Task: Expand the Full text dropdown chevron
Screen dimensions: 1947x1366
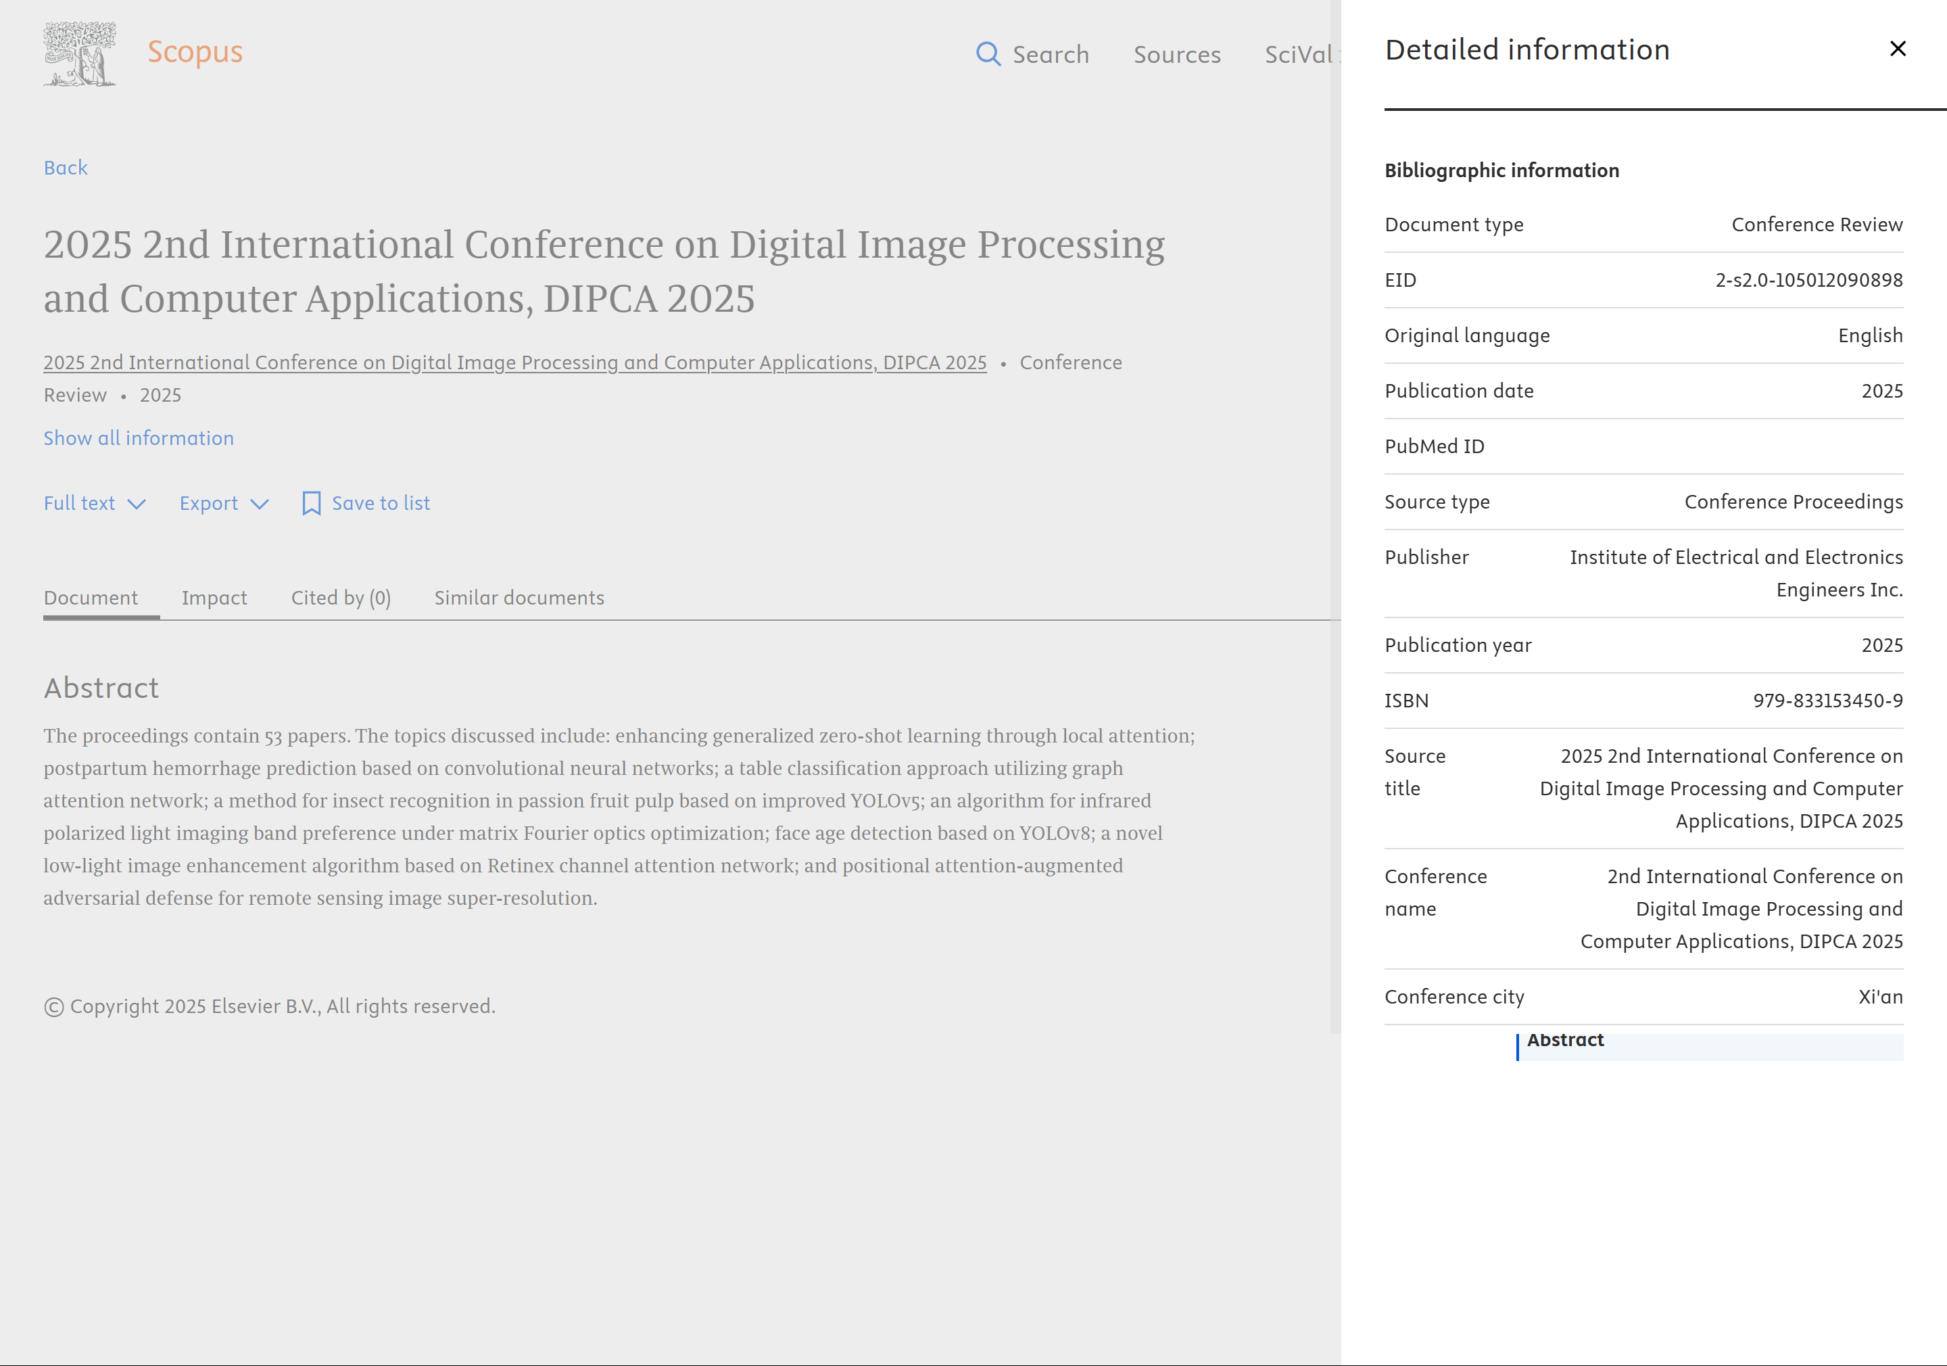Action: point(137,504)
